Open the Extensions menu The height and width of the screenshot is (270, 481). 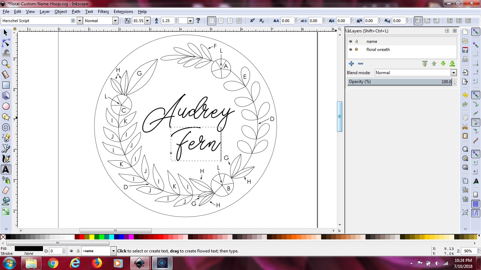[x=123, y=12]
